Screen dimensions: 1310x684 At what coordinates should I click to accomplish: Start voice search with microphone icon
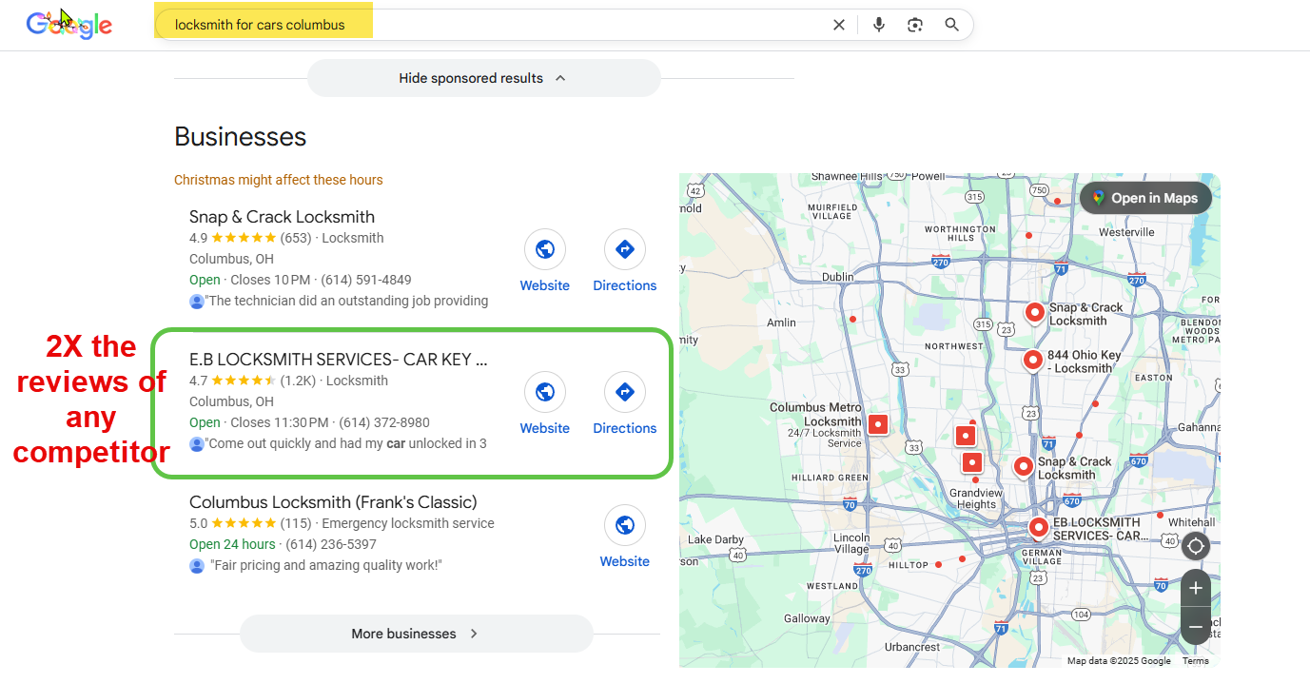click(x=878, y=25)
